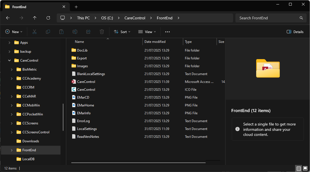The height and width of the screenshot is (172, 310).
Task: Open the See more three-dots menu
Action: pyautogui.click(x=167, y=32)
